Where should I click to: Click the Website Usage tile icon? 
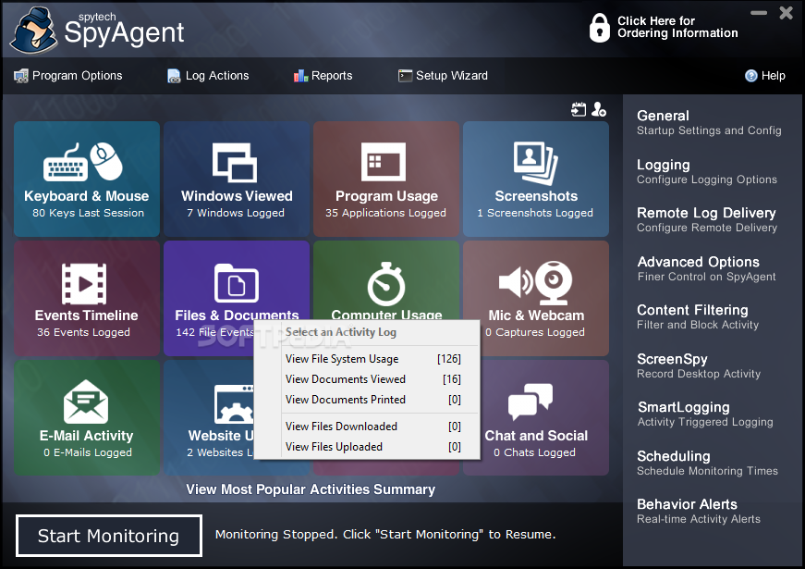tap(234, 404)
